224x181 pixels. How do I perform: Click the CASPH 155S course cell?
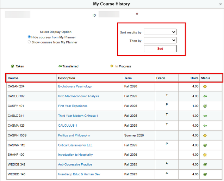click(31, 135)
